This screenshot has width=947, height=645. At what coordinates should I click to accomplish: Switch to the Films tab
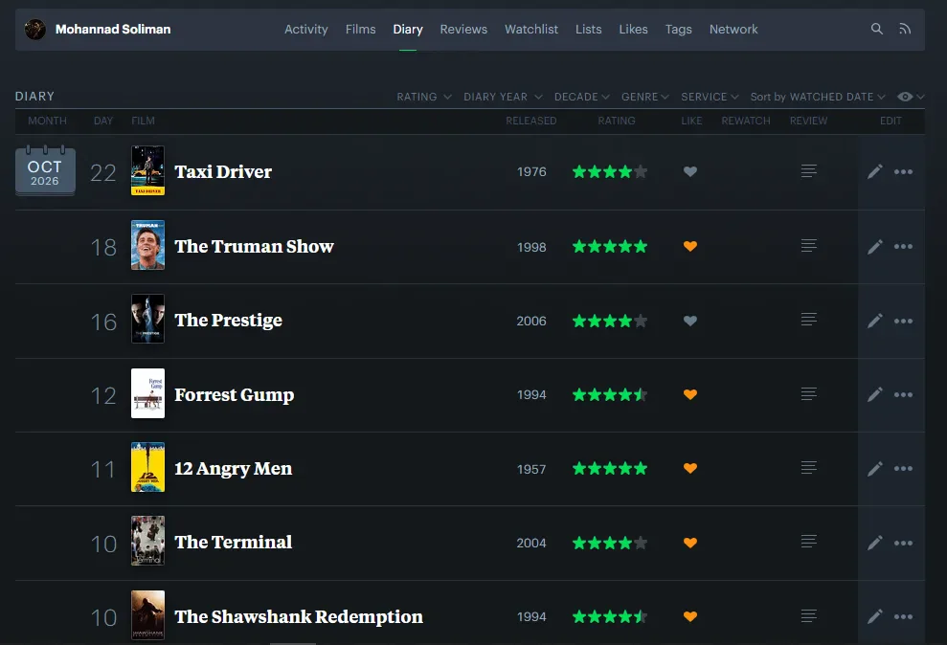click(361, 29)
